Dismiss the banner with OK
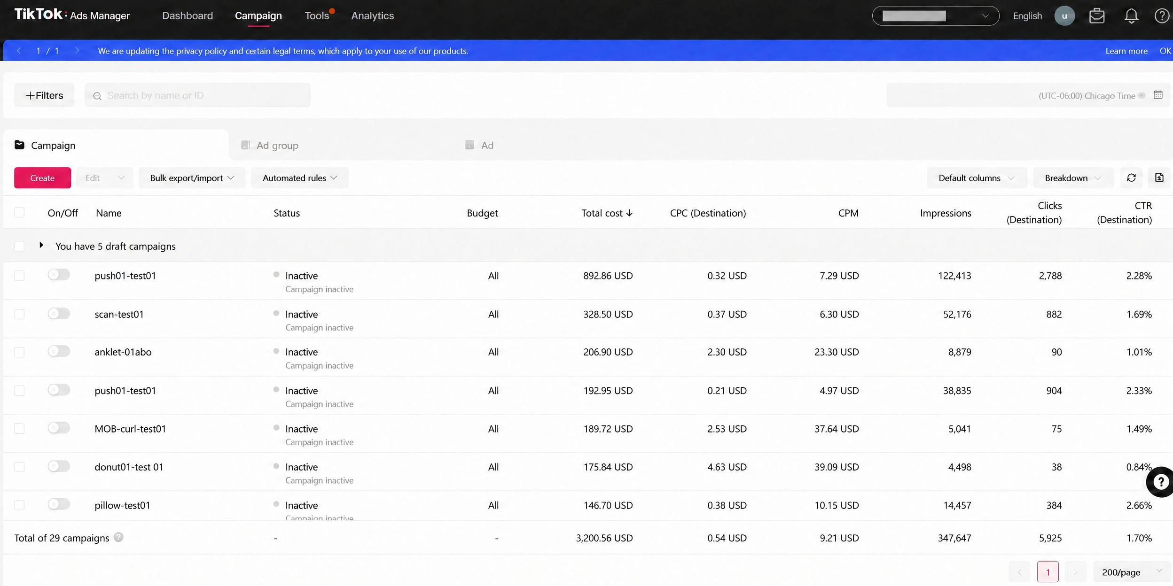Viewport: 1173px width, 586px height. (x=1165, y=51)
